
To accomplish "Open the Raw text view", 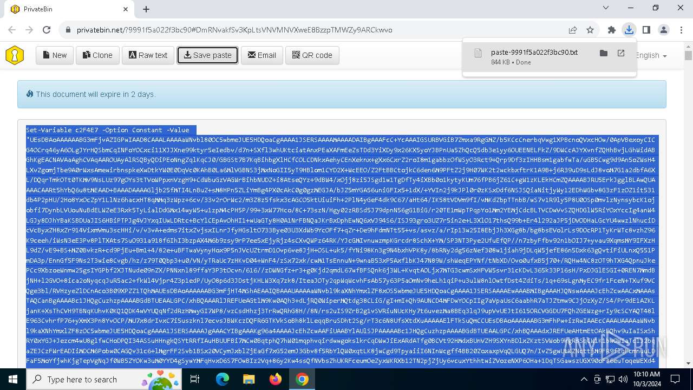I will coord(148,55).
